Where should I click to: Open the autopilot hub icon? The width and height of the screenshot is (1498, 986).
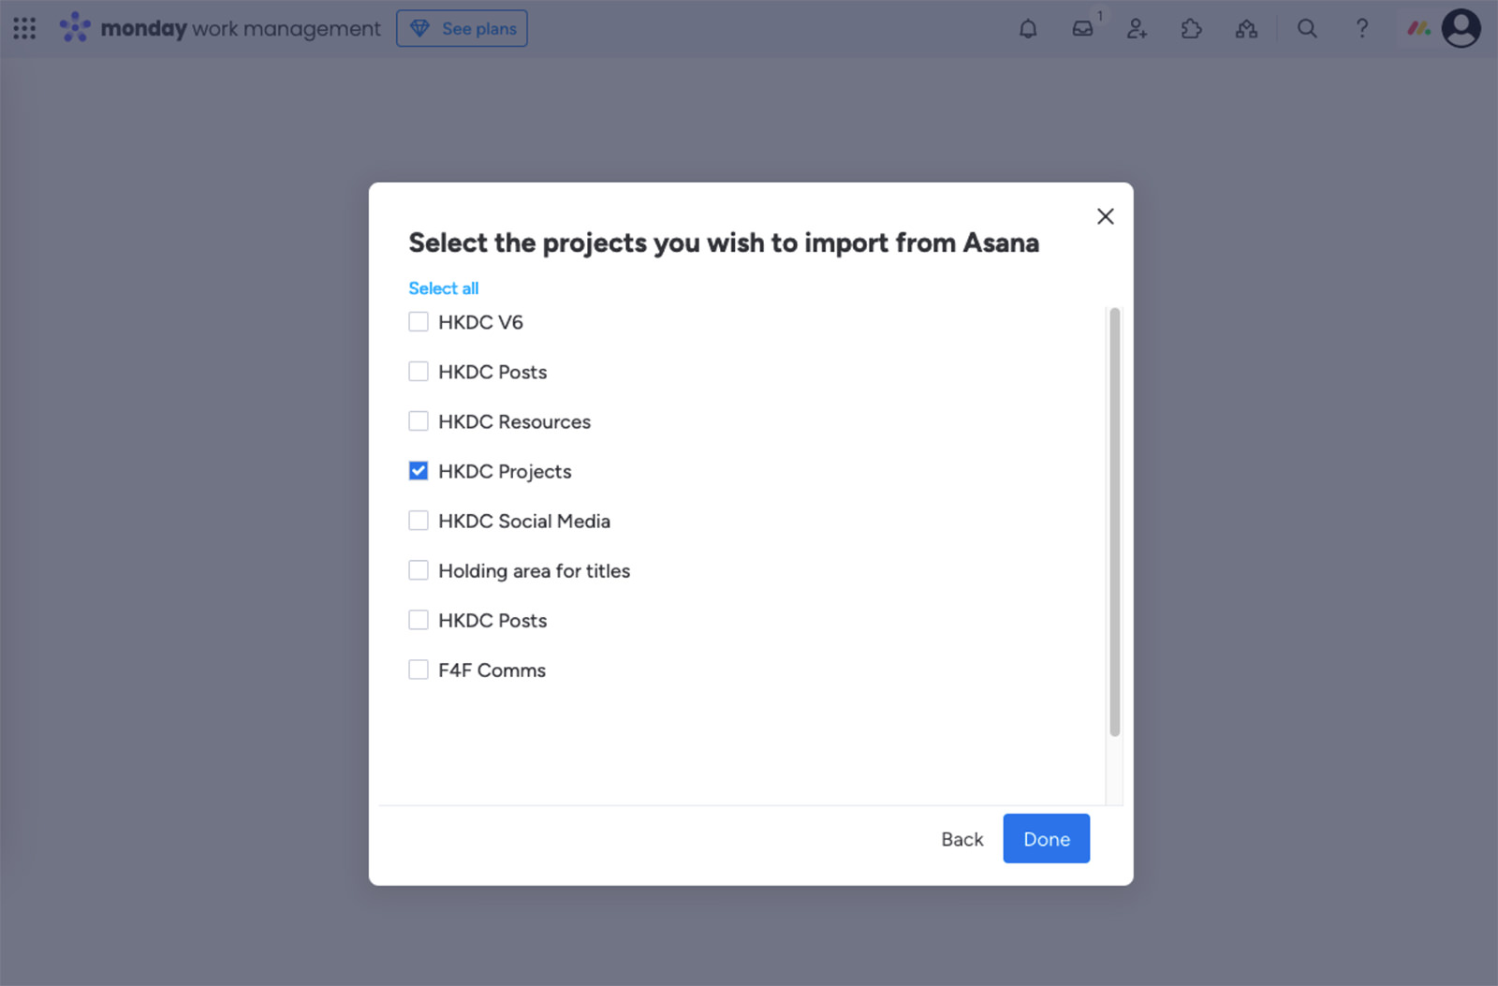click(x=1246, y=28)
